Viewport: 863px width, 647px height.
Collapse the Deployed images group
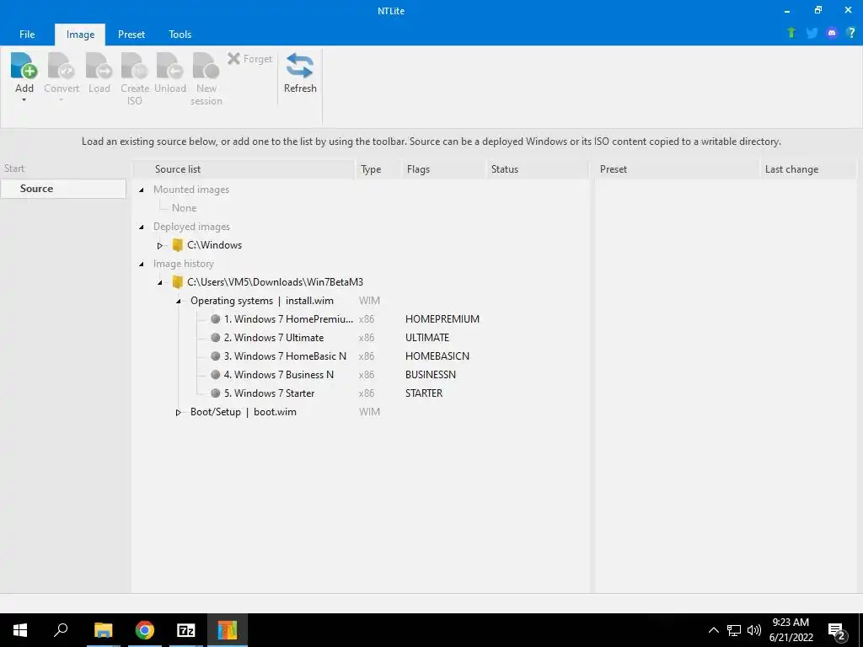142,227
